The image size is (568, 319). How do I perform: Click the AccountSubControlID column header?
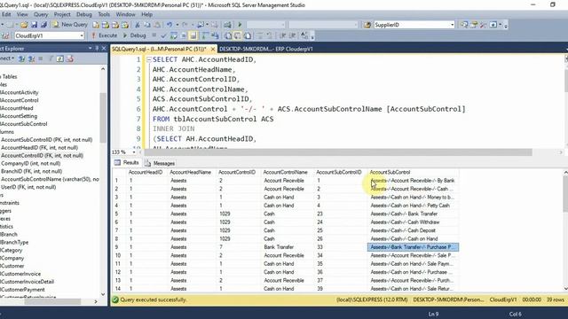(339, 172)
